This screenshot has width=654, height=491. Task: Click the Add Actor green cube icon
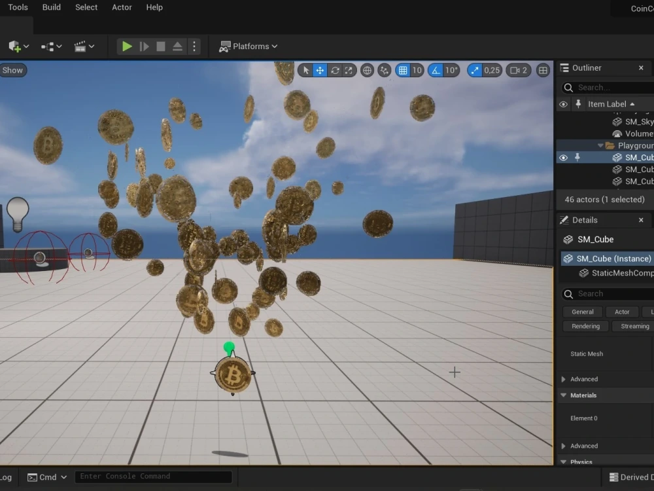tap(14, 46)
